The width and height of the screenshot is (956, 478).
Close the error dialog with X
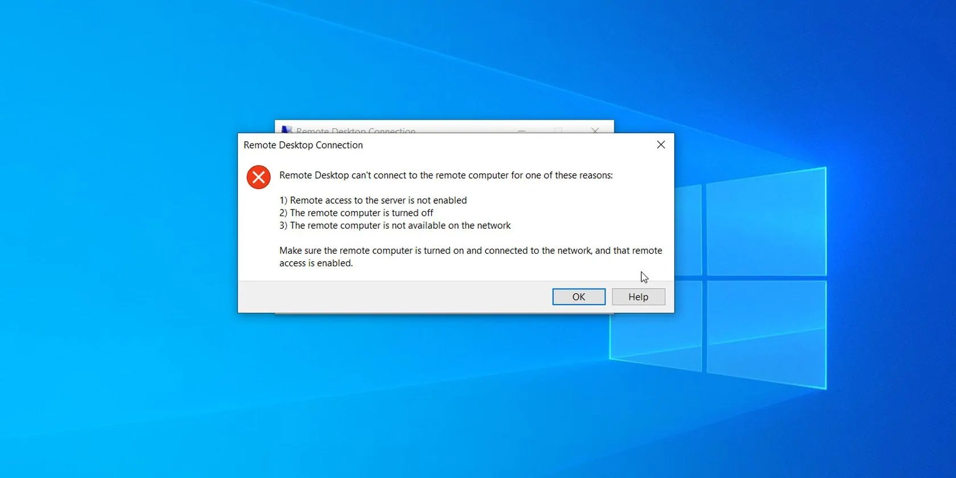(x=661, y=145)
